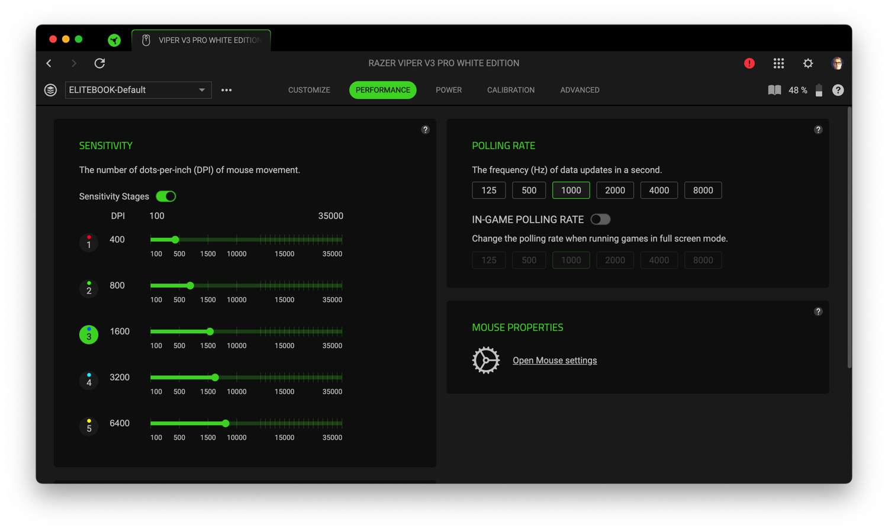Click stage 5 DPI slider handle
The image size is (888, 531).
226,423
